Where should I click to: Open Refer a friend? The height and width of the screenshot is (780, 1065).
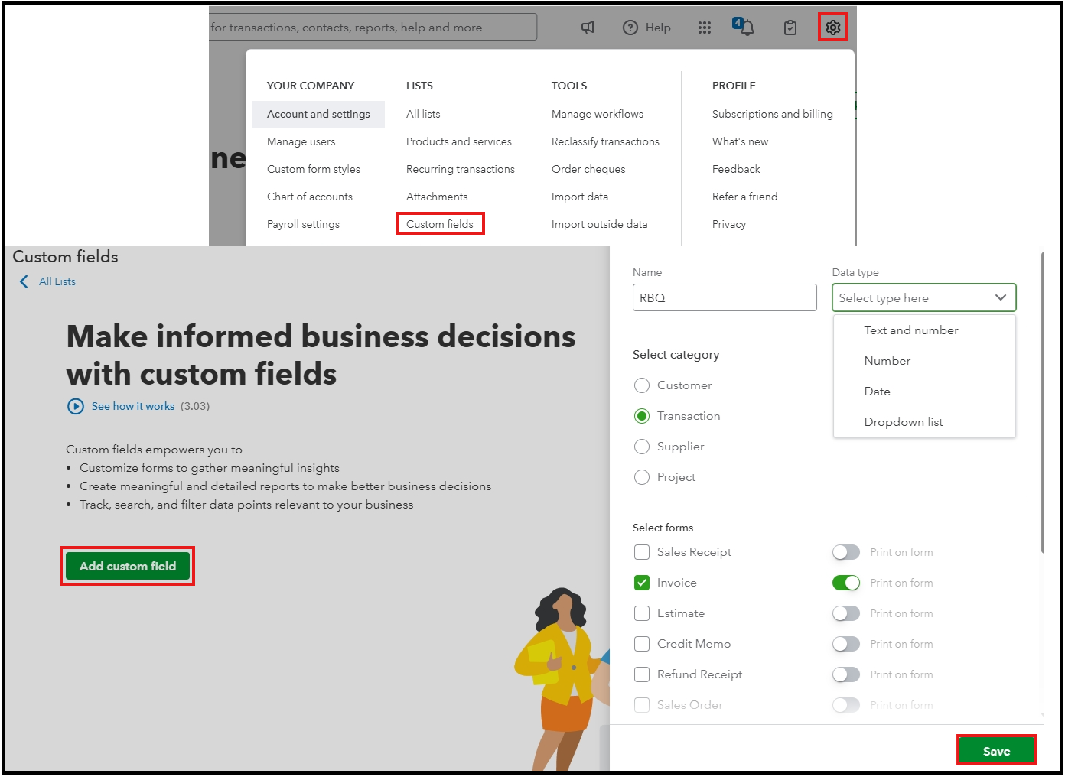(x=744, y=197)
